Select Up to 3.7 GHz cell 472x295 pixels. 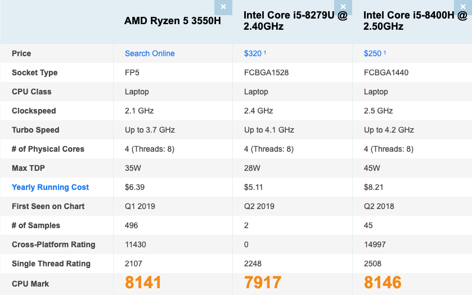click(150, 130)
